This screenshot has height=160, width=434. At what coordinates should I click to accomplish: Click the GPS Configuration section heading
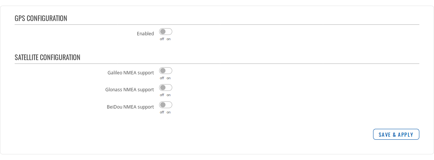coord(41,18)
